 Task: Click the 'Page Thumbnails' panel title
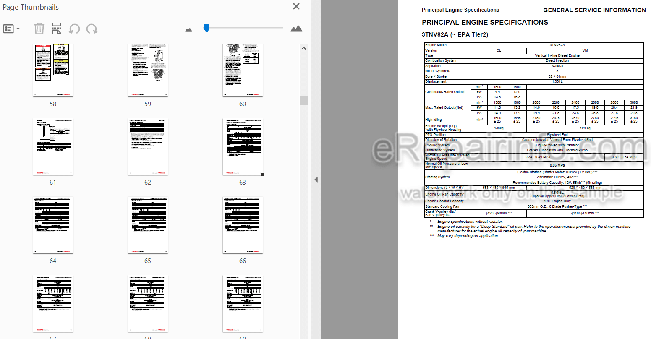31,7
